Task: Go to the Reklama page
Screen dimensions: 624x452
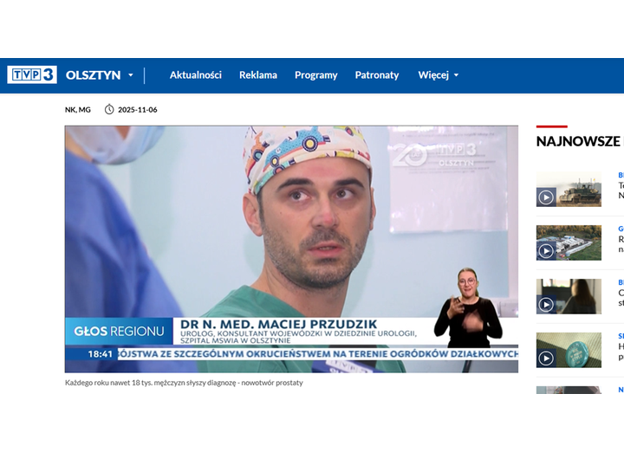Action: click(258, 75)
